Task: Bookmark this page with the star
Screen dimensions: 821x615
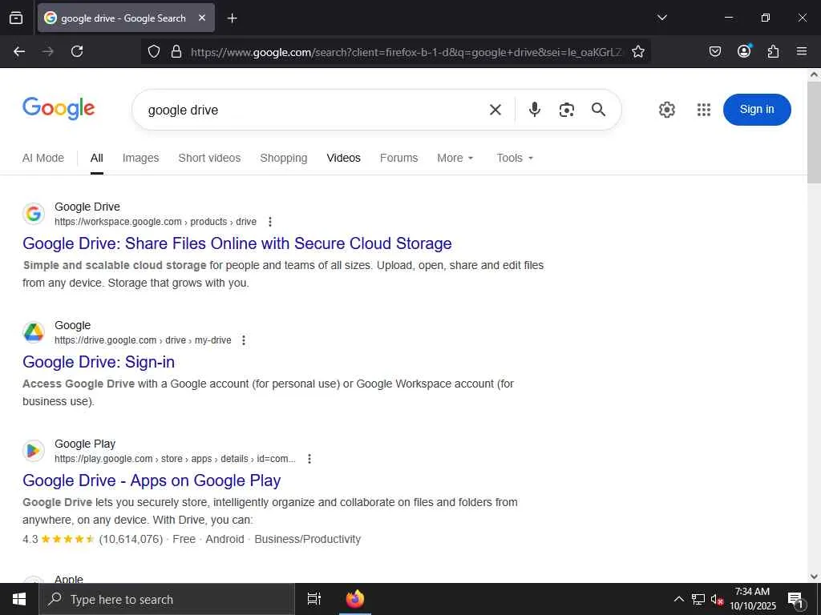Action: [637, 52]
